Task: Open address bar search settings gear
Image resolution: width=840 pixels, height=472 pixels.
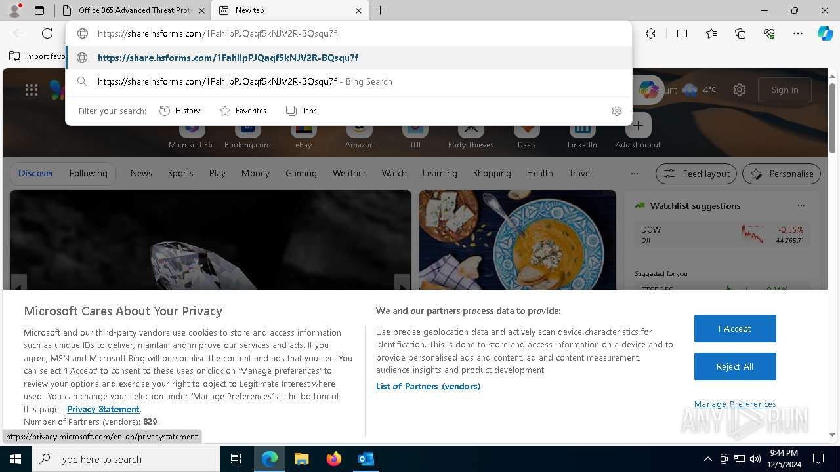Action: 617,111
